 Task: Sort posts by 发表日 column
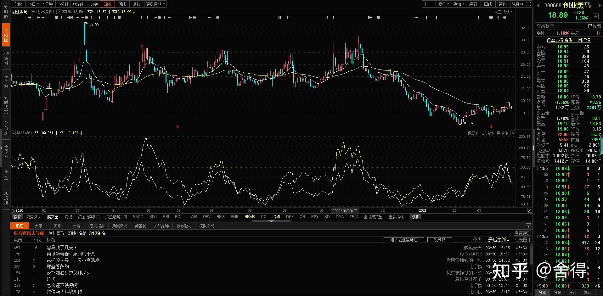click(522, 240)
